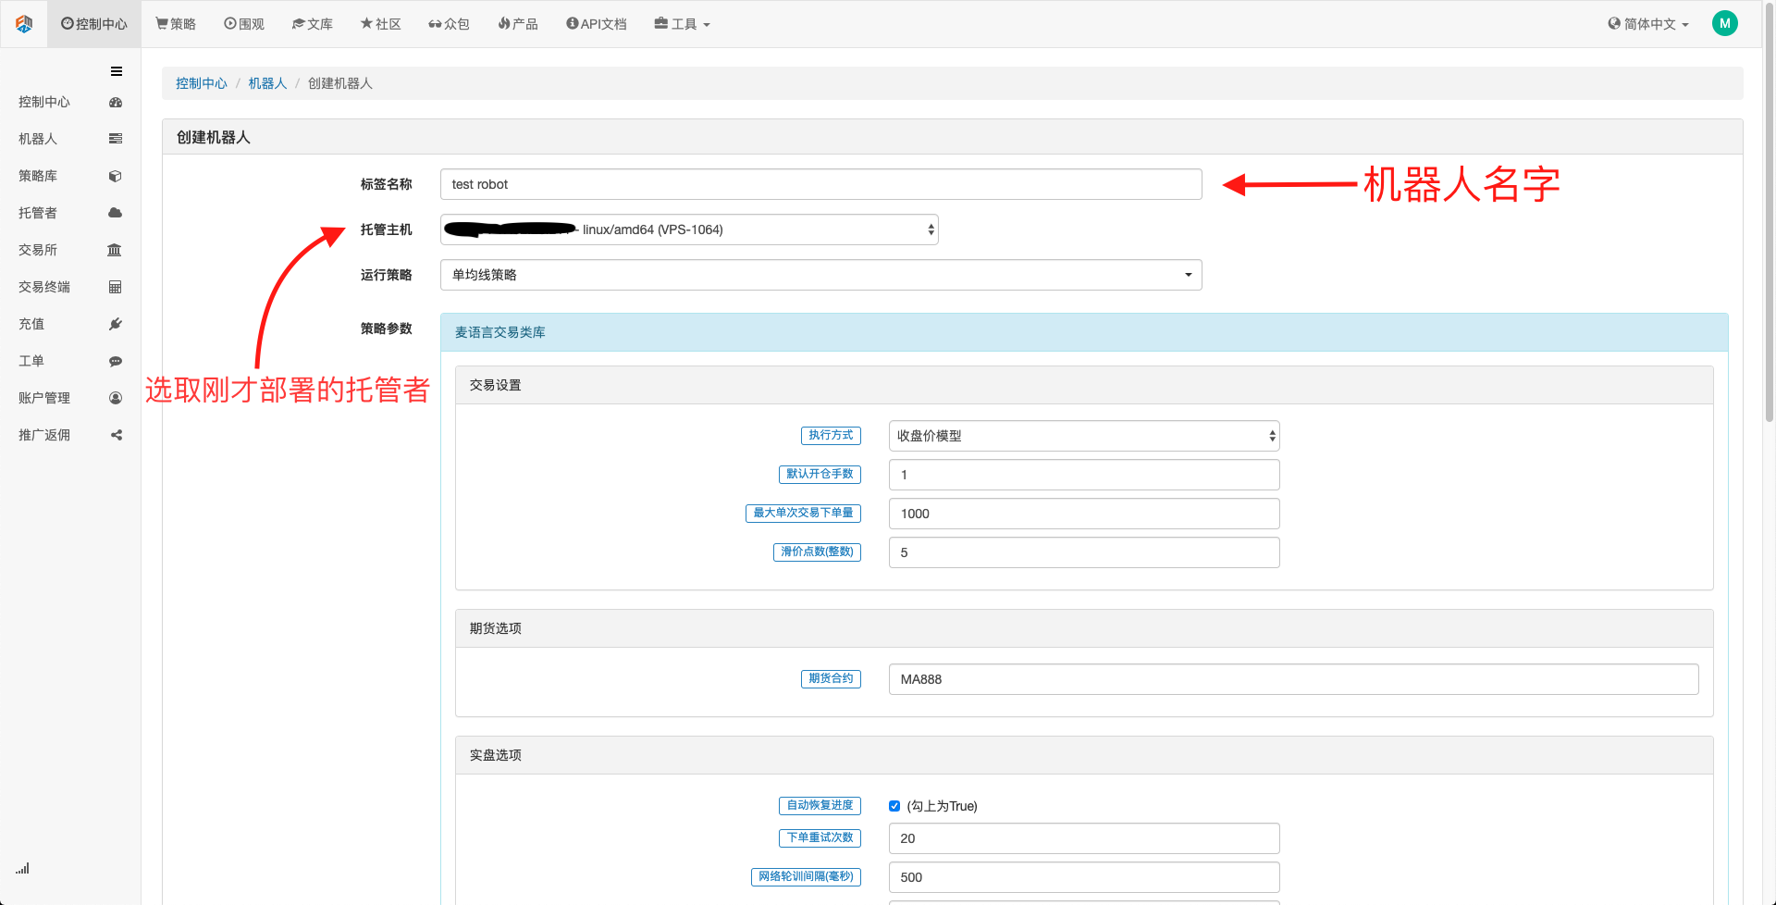
Task: Click the 机器人 breadcrumb link
Action: pos(267,83)
